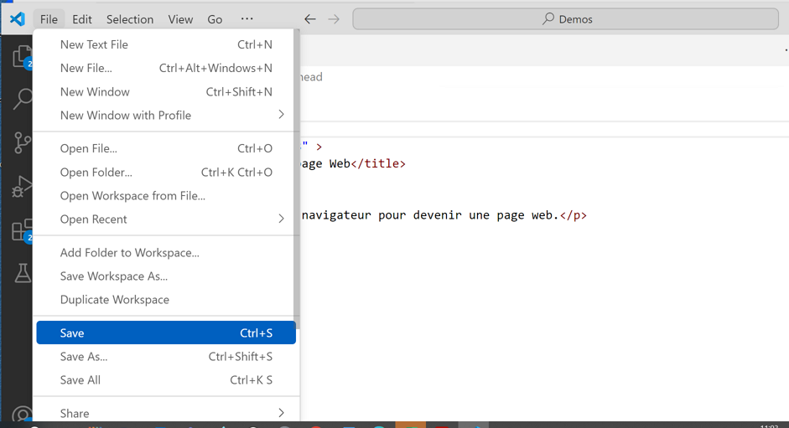Image resolution: width=789 pixels, height=428 pixels.
Task: Click the File menu scrollbar
Action: (x=297, y=179)
